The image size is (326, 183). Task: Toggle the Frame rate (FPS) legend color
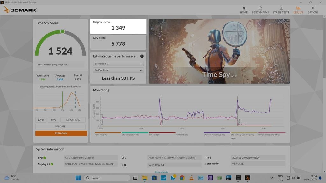click(108, 132)
